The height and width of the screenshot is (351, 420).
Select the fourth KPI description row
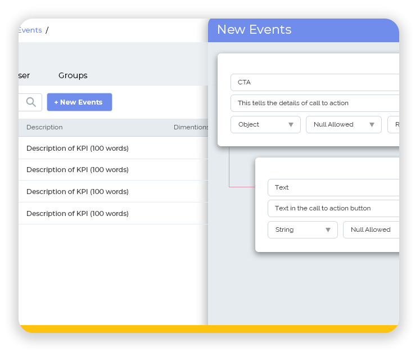click(x=78, y=214)
